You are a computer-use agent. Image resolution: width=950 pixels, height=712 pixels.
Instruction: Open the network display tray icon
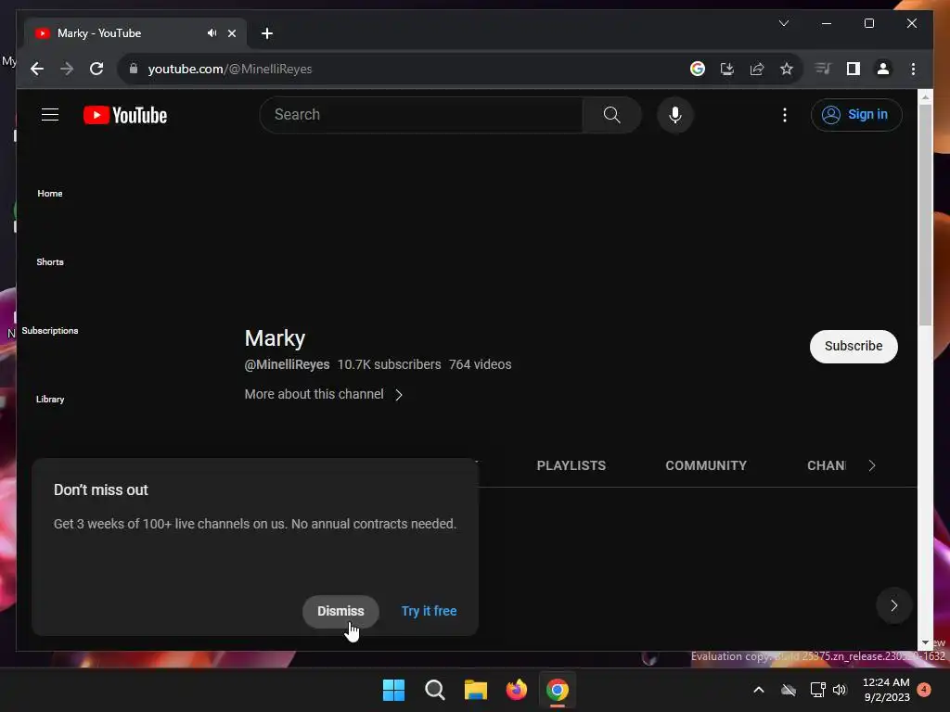point(817,690)
